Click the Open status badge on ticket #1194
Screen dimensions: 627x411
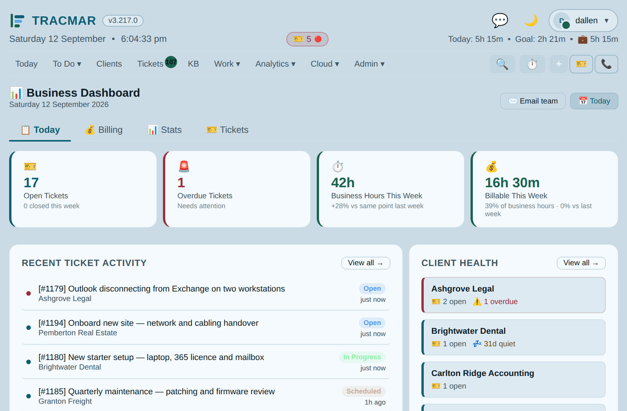pos(372,323)
